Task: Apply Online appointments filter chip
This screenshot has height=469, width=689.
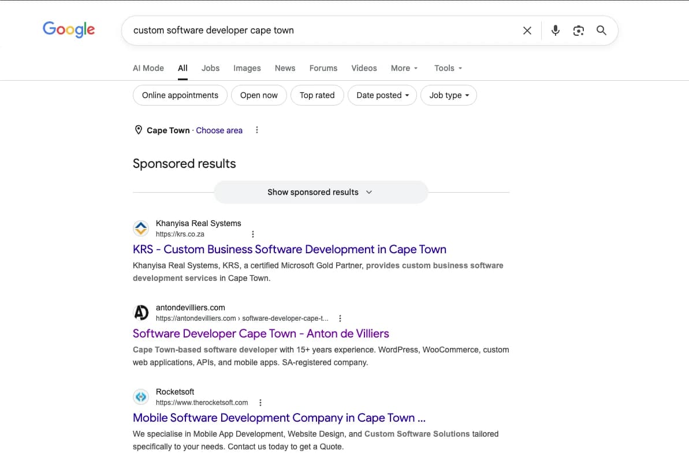Action: pos(180,95)
